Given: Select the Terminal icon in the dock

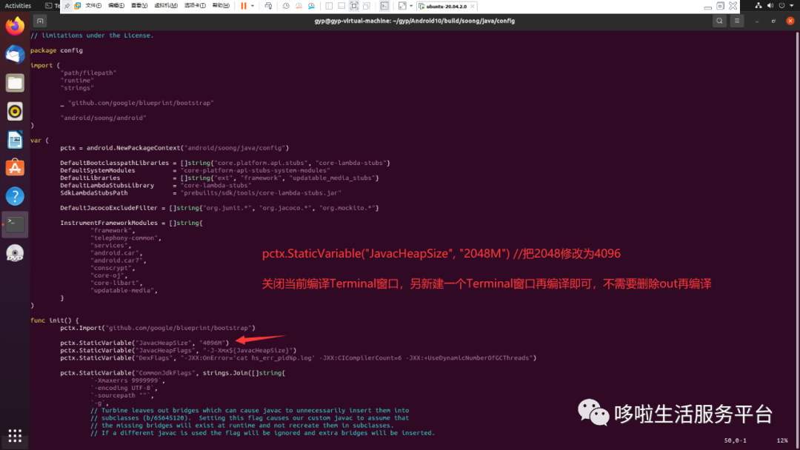Looking at the screenshot, I should pyautogui.click(x=15, y=224).
